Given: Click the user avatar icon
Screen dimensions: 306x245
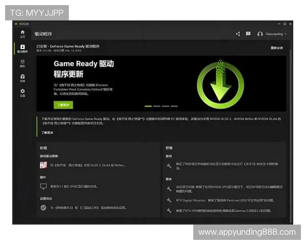Looking at the screenshot, I should [x=260, y=34].
